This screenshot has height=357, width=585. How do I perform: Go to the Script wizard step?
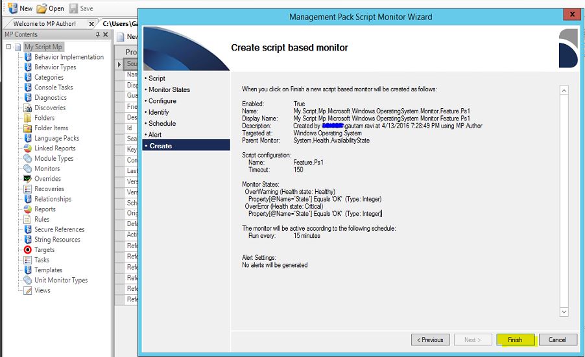[156, 78]
